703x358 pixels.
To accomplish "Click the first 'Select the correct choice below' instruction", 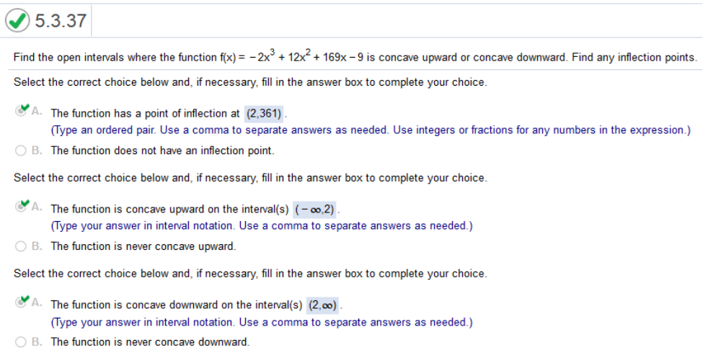I will [250, 82].
